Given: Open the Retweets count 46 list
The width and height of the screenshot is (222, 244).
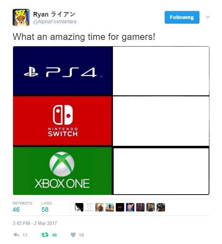Looking at the screenshot, I should (x=16, y=210).
